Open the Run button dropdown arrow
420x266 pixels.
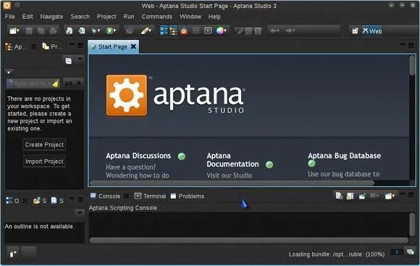(x=114, y=31)
